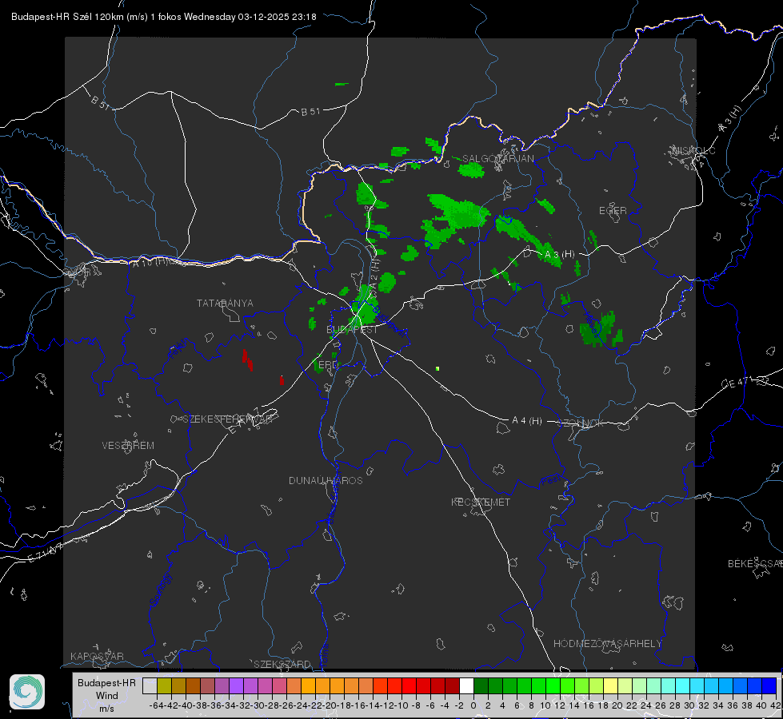Click the SALGÓTARJÁN city label
This screenshot has width=783, height=719.
pyautogui.click(x=497, y=159)
